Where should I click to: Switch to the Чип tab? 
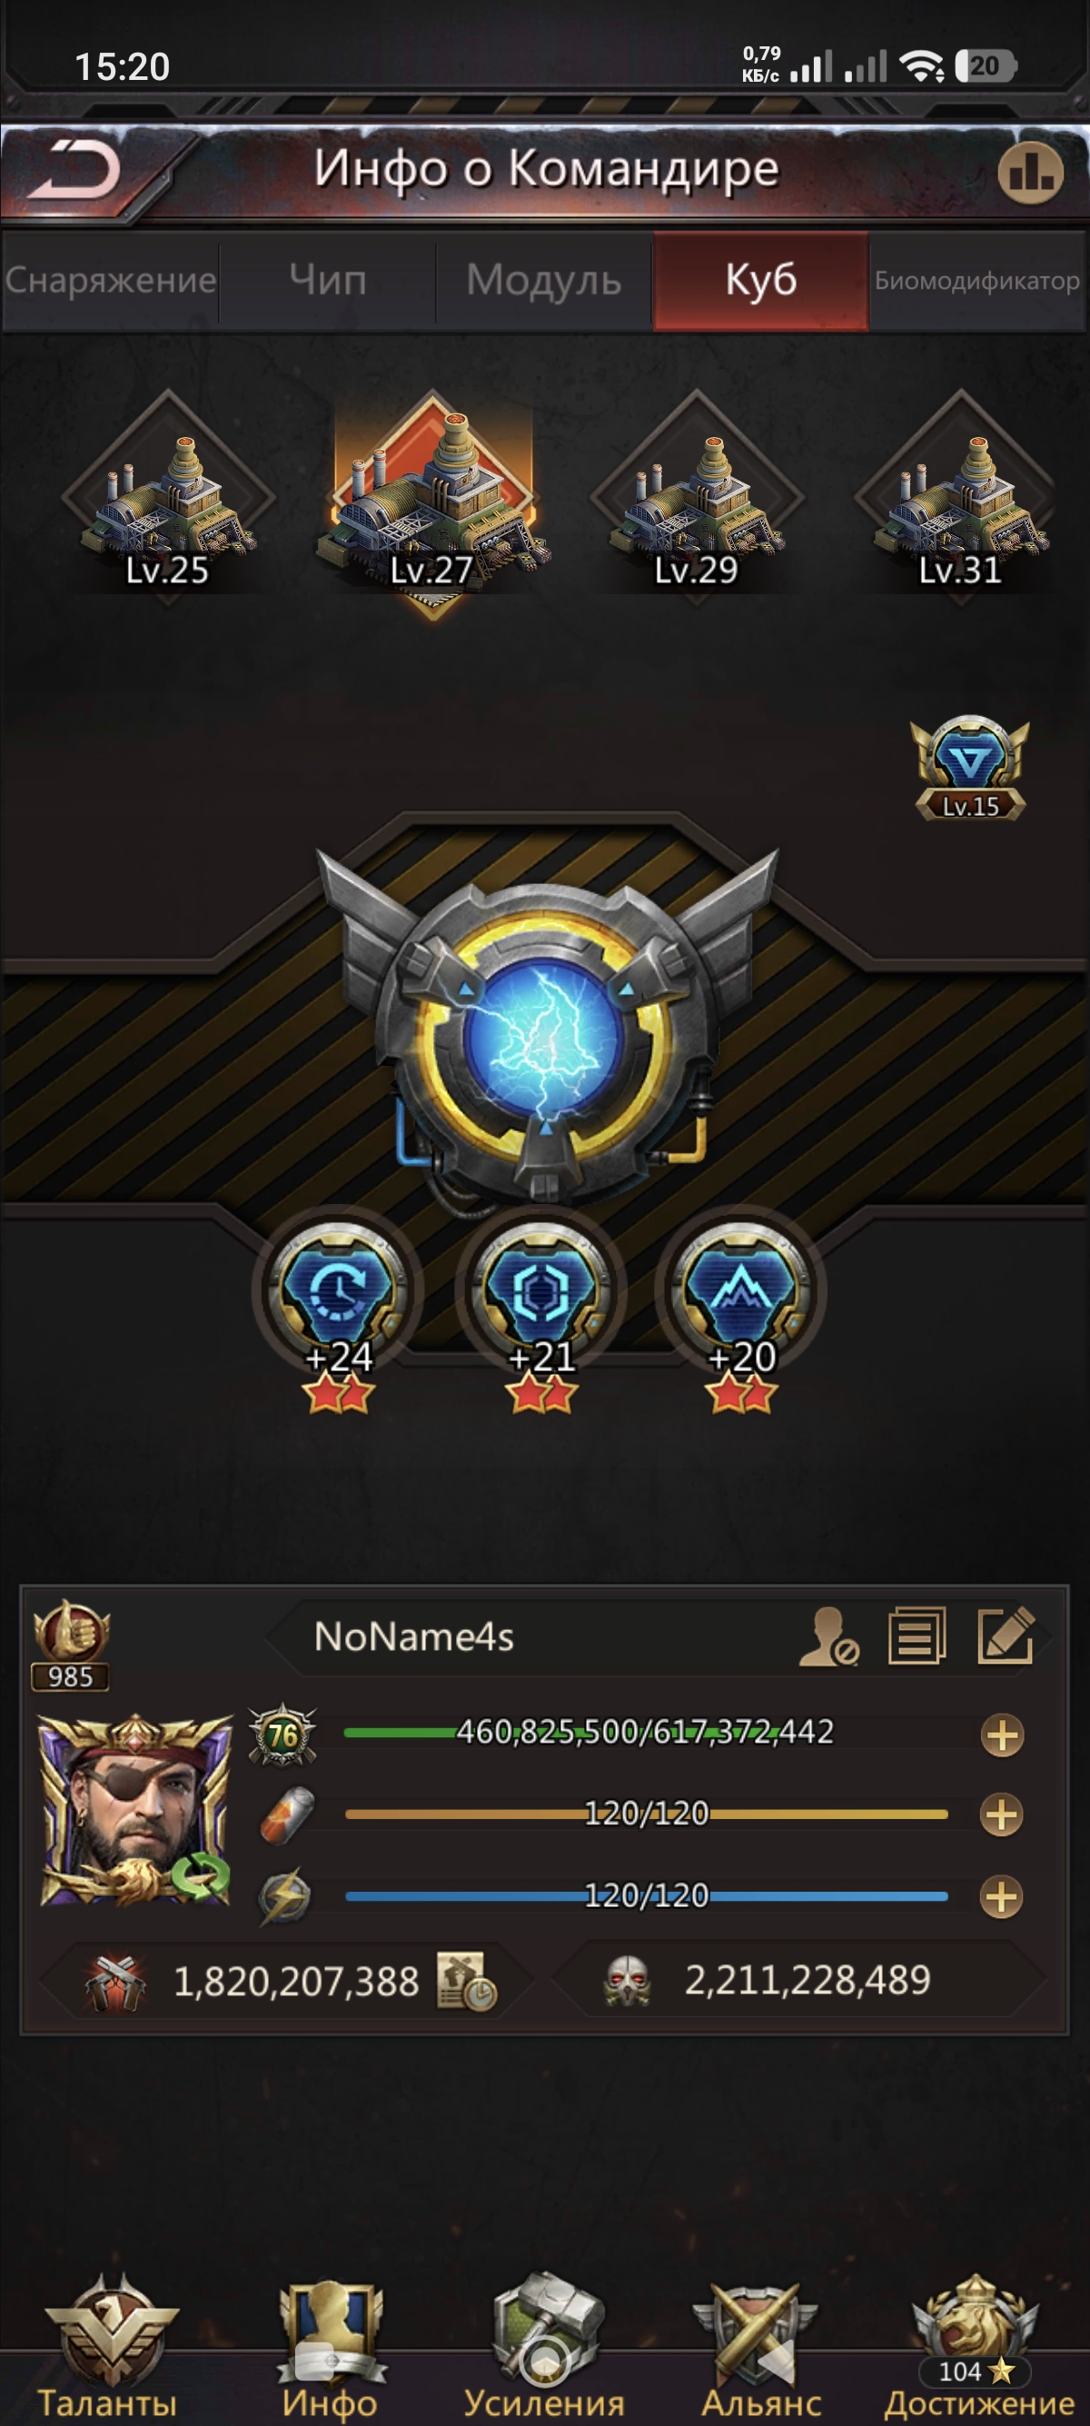pos(327,281)
